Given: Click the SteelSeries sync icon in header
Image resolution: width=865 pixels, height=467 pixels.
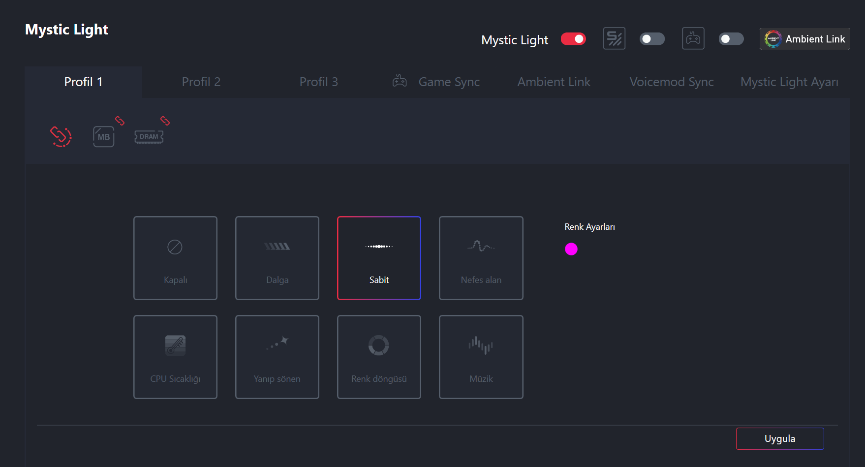Looking at the screenshot, I should tap(615, 38).
